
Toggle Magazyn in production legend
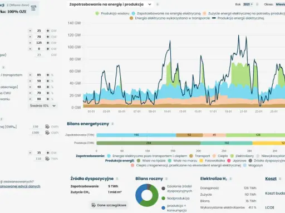tap(253, 165)
